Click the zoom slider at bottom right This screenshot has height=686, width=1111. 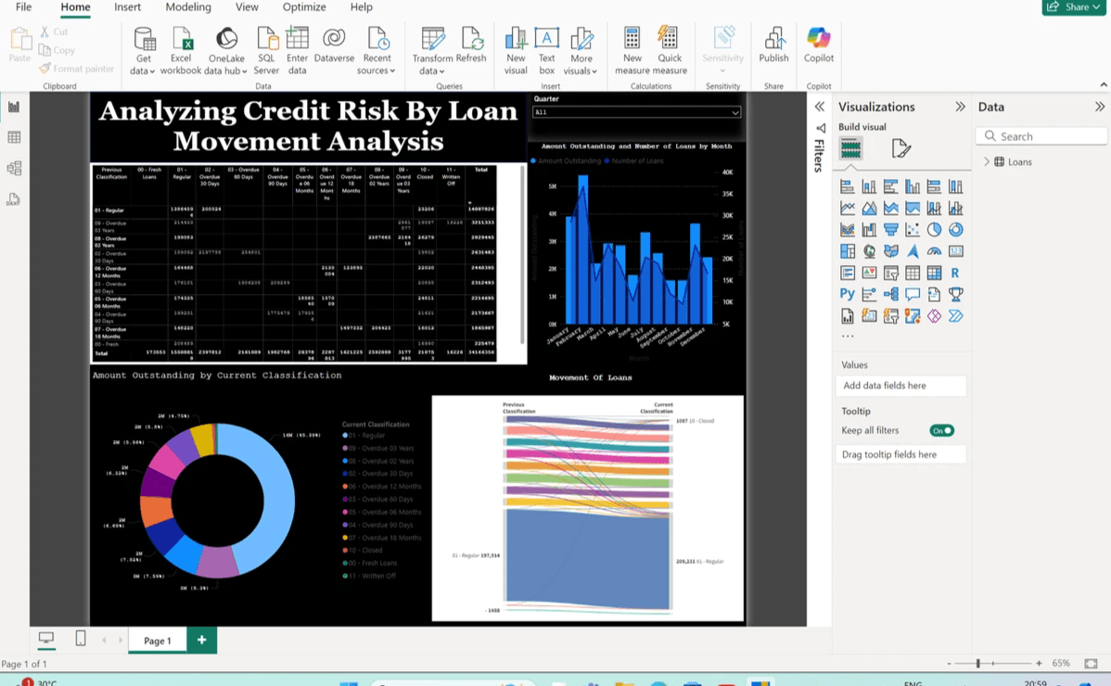tap(993, 664)
